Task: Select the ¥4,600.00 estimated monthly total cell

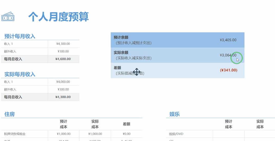Action: [63, 59]
